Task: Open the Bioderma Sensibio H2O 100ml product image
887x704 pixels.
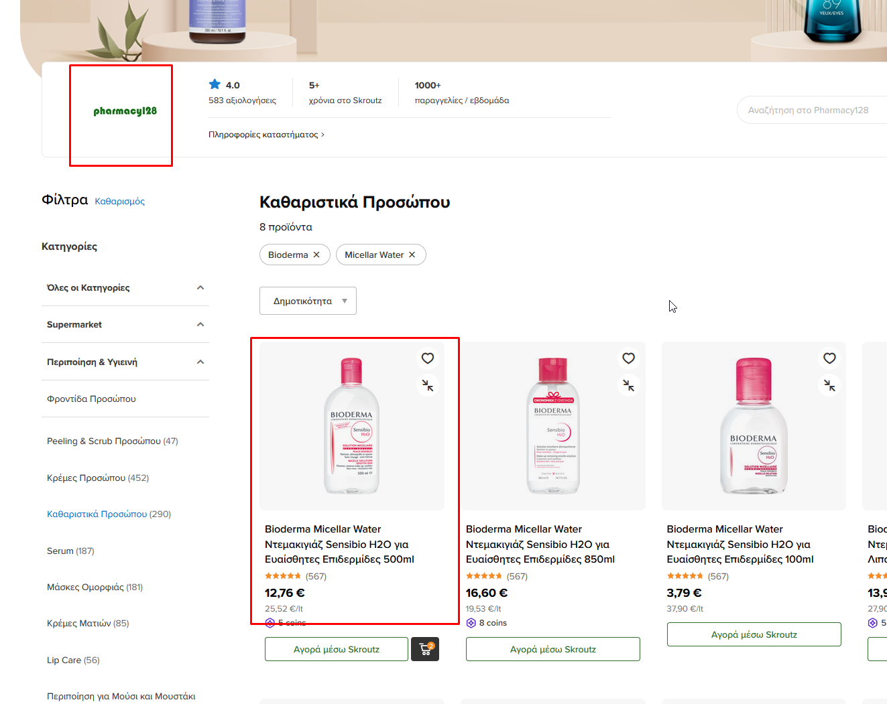Action: (754, 426)
